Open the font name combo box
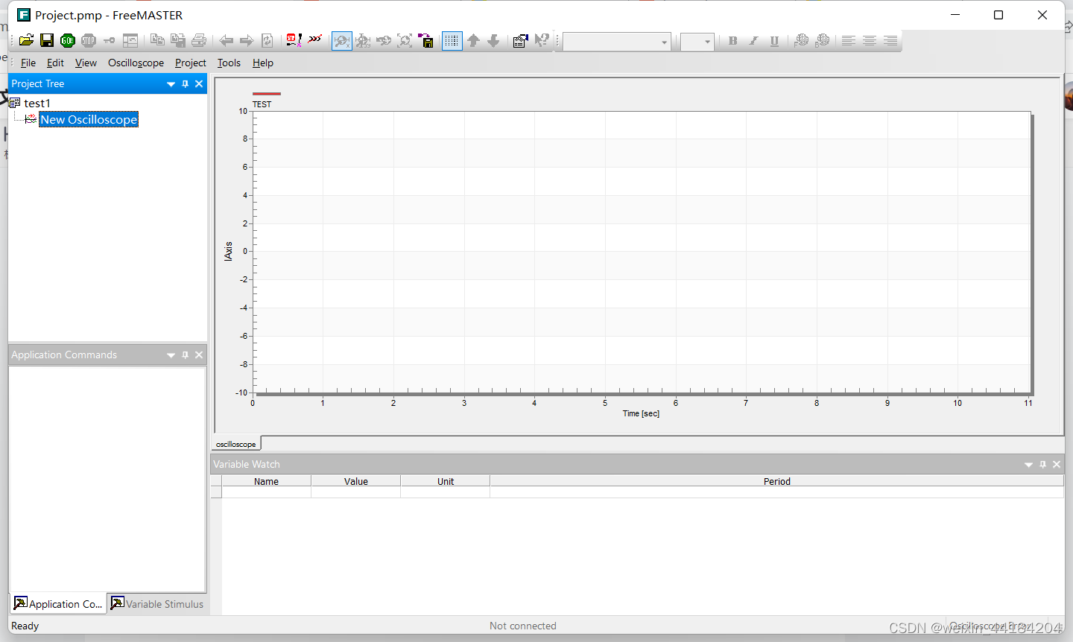Image resolution: width=1073 pixels, height=642 pixels. 617,42
